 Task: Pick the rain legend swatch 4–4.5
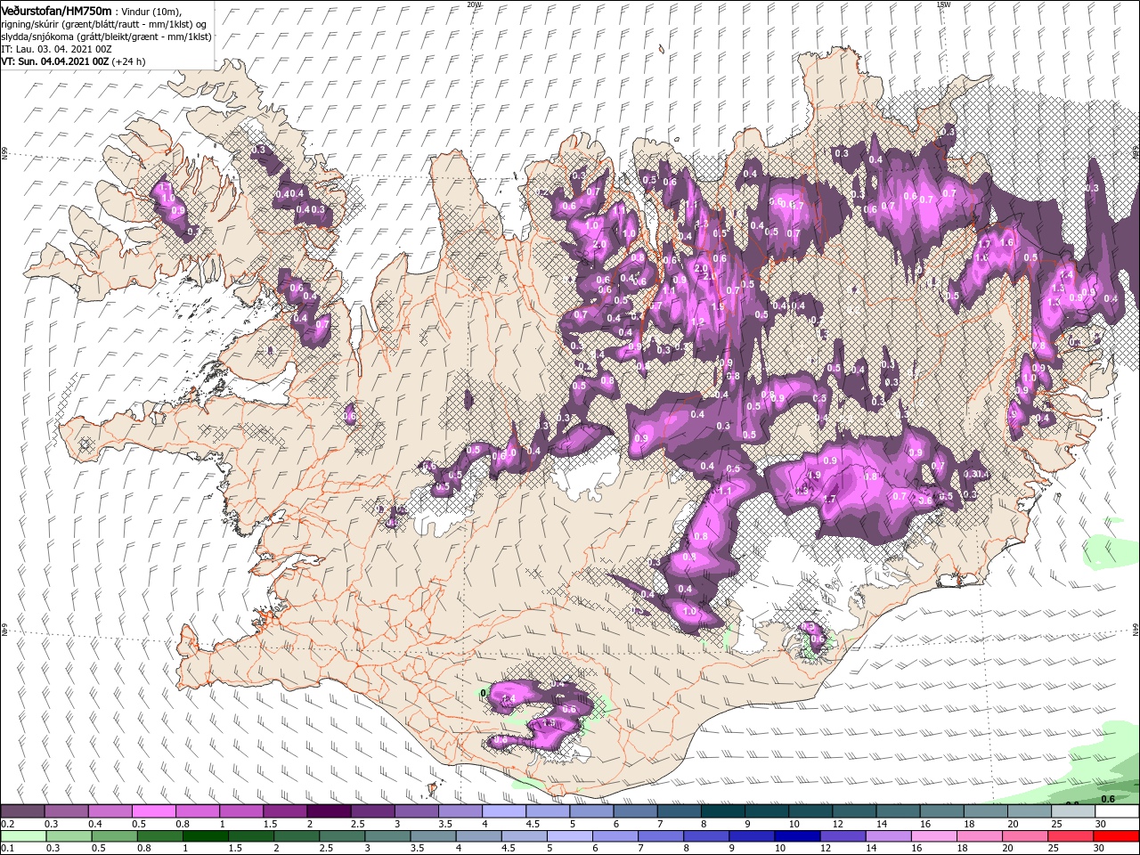[x=477, y=836]
